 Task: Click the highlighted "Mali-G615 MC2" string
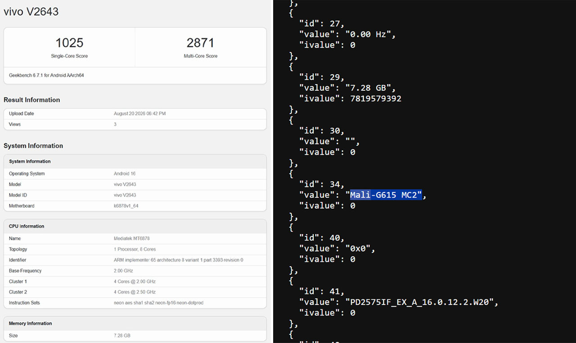(386, 195)
